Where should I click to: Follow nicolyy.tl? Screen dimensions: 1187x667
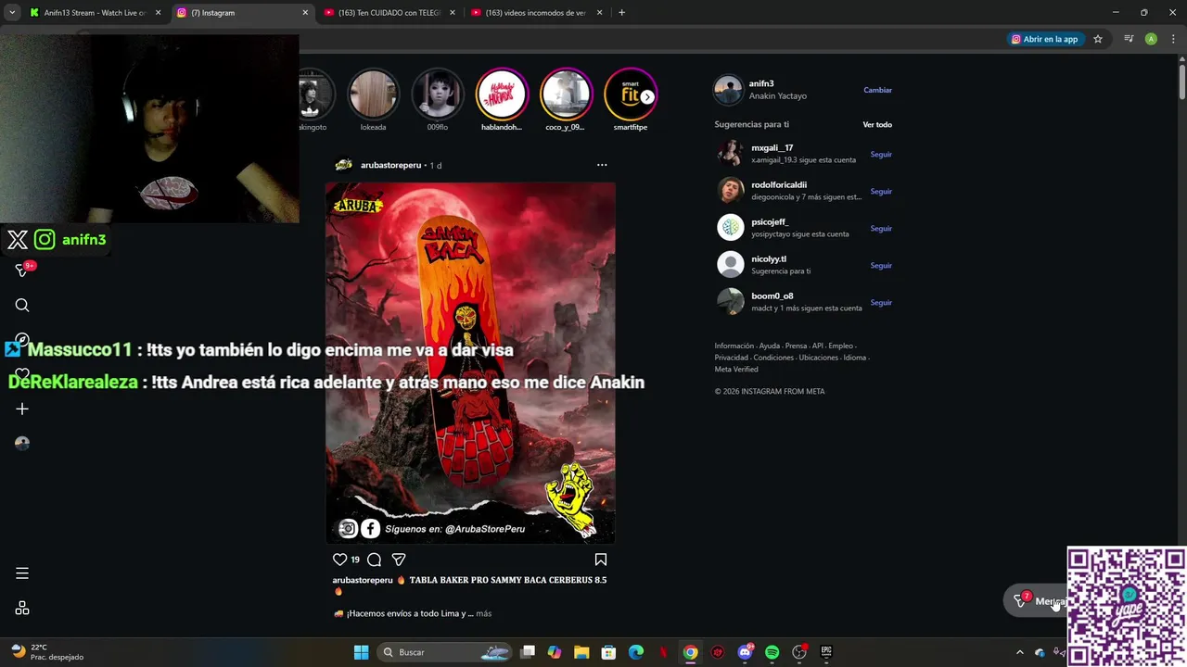pos(881,266)
